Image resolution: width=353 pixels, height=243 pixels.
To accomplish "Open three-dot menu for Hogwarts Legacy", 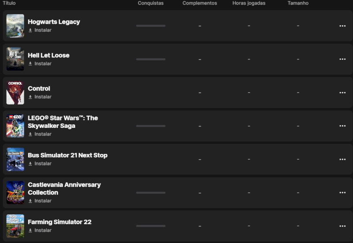I will pyautogui.click(x=342, y=26).
